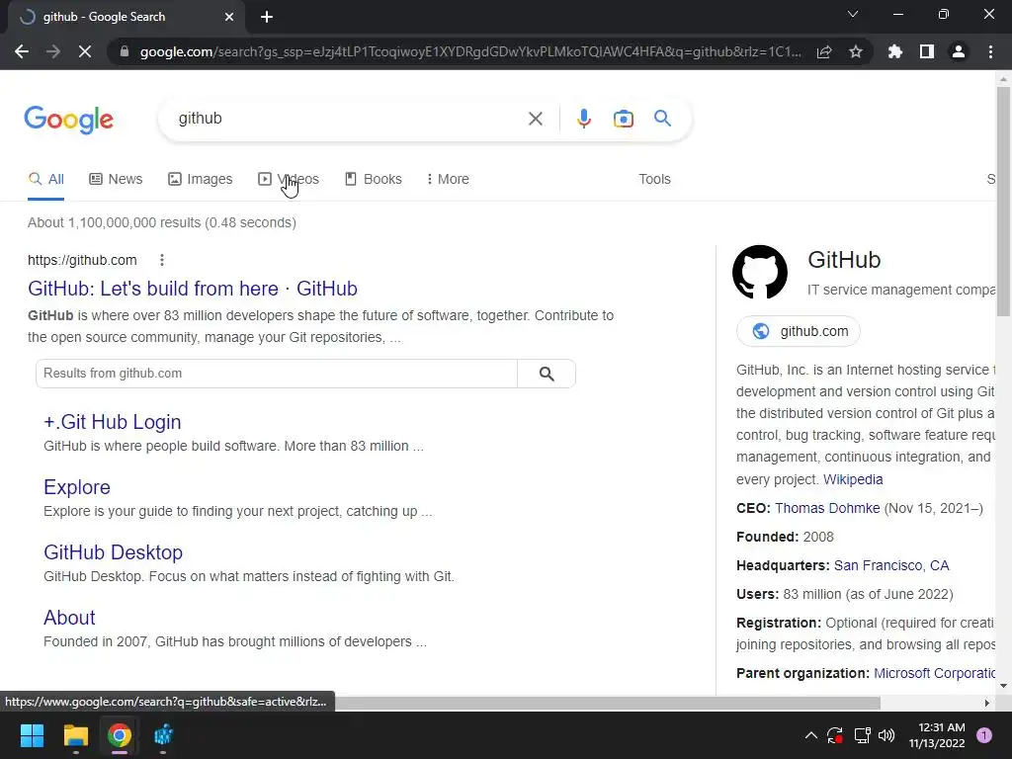Open the '+.Git Hub Login' sitelink
Screen dimensions: 1012x759
click(x=113, y=422)
